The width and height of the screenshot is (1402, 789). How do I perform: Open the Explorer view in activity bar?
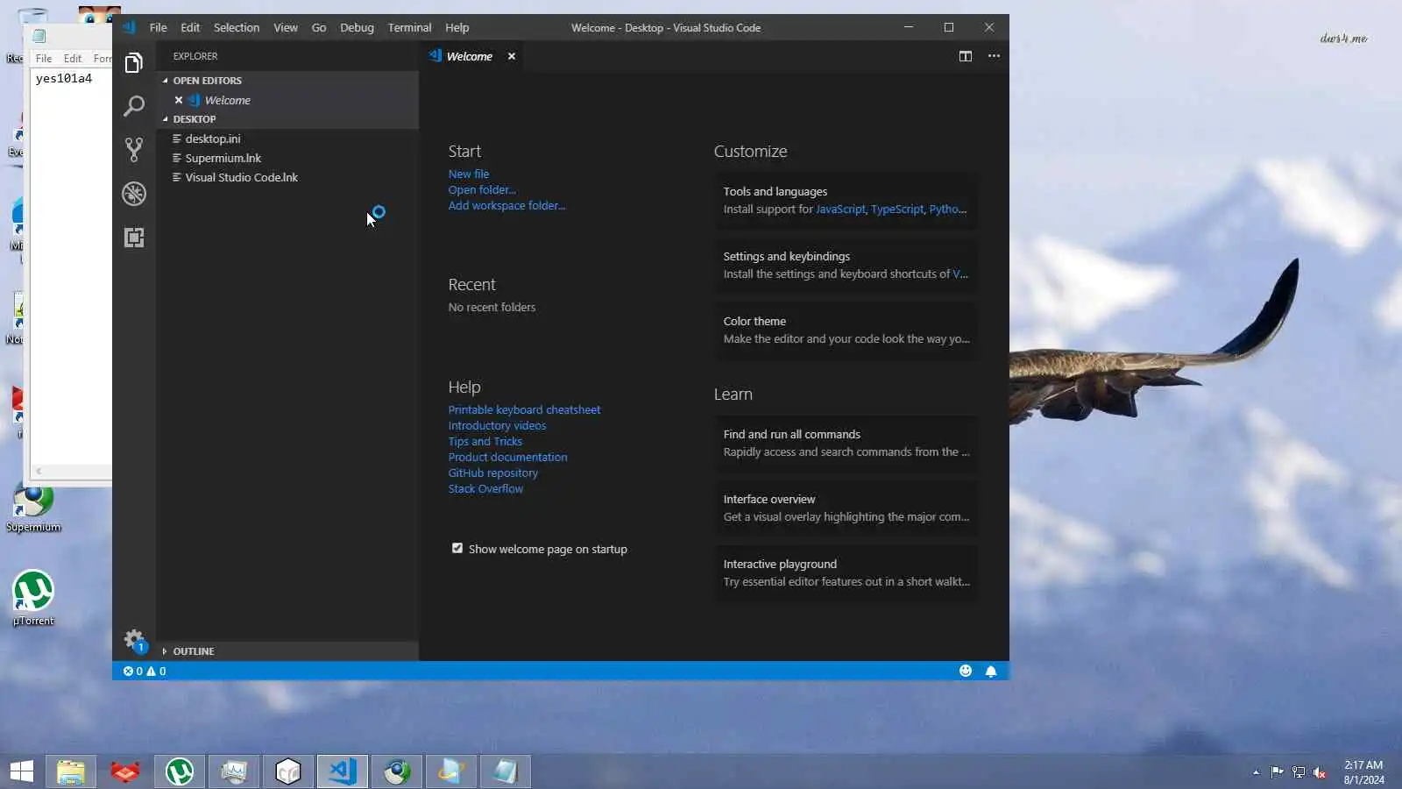pos(134,63)
